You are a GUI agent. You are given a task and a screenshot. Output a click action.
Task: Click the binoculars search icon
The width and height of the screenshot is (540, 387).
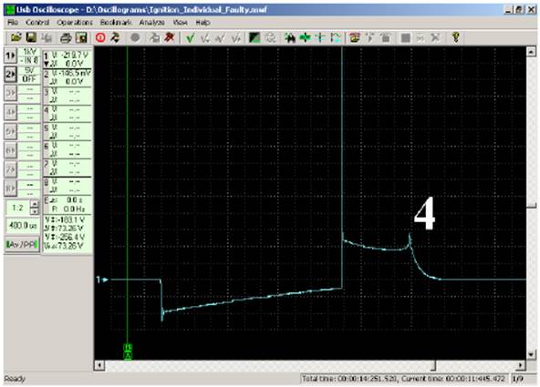click(290, 37)
